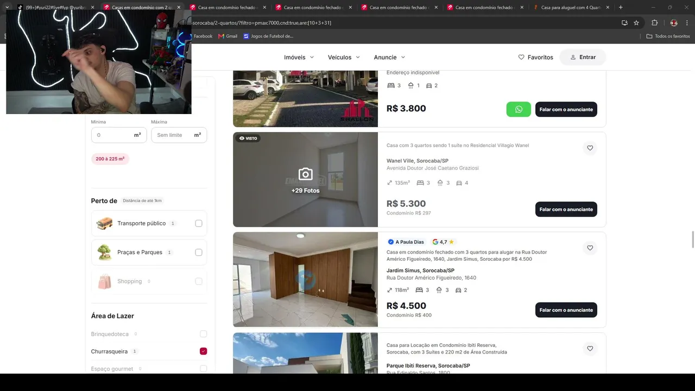Click the install app icon in the address bar
This screenshot has width=695, height=391.
point(624,23)
